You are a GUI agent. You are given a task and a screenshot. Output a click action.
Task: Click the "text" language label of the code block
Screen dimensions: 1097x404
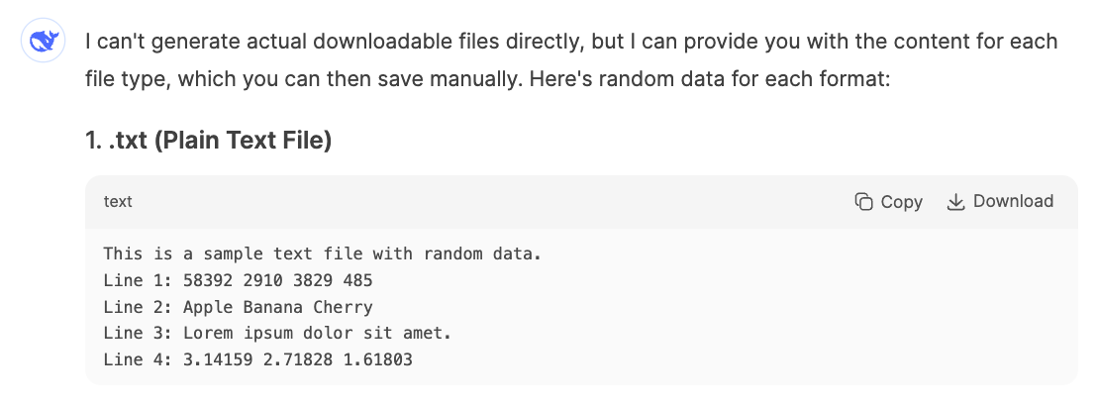(x=118, y=202)
